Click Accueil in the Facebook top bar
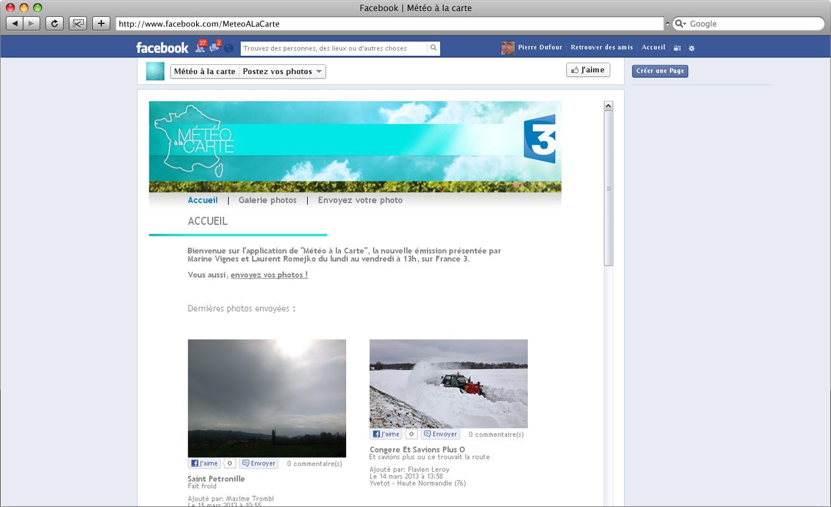Image resolution: width=831 pixels, height=507 pixels. coord(654,47)
